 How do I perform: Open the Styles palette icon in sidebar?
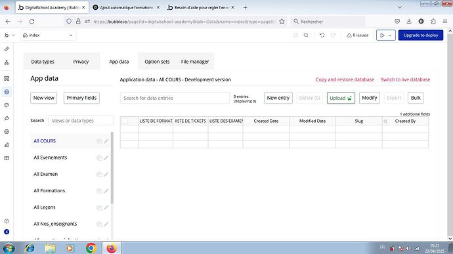point(7,105)
